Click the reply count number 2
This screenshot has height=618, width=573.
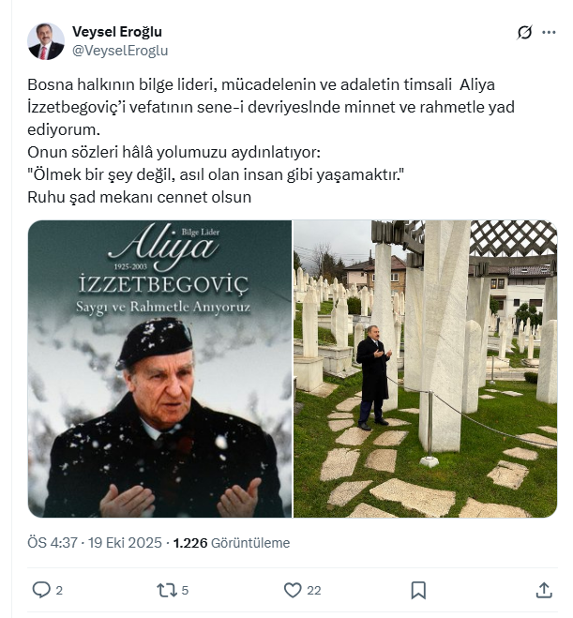click(59, 591)
